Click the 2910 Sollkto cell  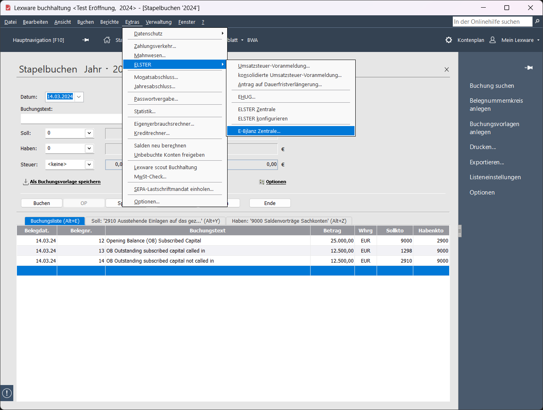(x=395, y=261)
